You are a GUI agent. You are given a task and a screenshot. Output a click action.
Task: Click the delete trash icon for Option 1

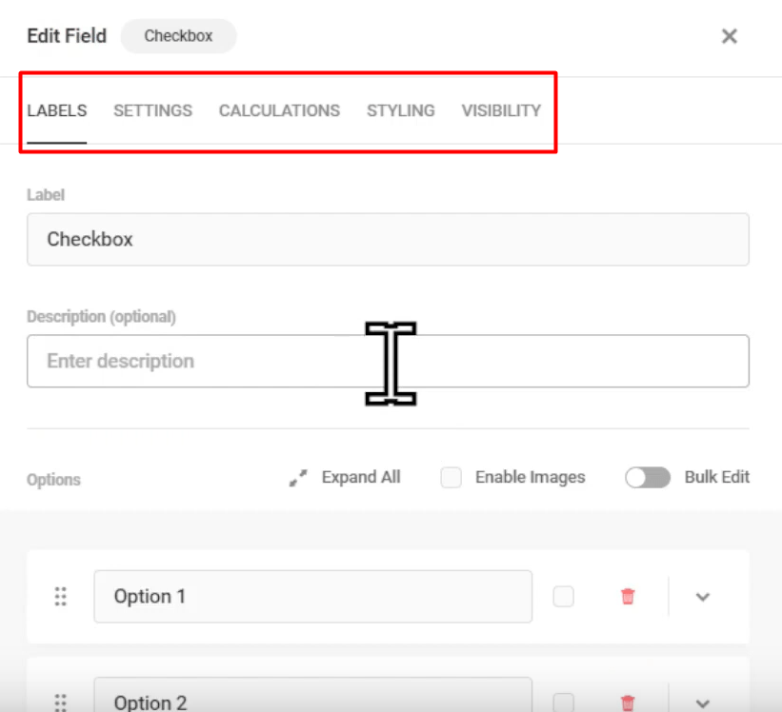click(628, 596)
